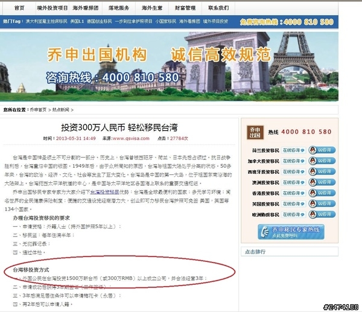Open the www.qsvisa.com source link
Screen dimensions: 362x312
pyautogui.click(x=131, y=138)
